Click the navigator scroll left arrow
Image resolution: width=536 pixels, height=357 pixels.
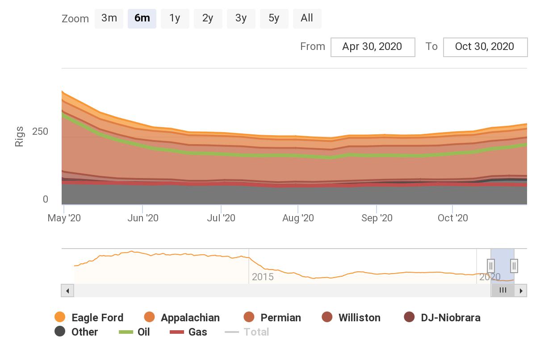(67, 291)
